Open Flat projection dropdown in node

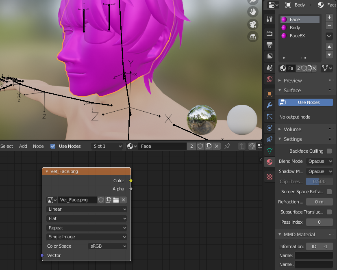pyautogui.click(x=87, y=218)
